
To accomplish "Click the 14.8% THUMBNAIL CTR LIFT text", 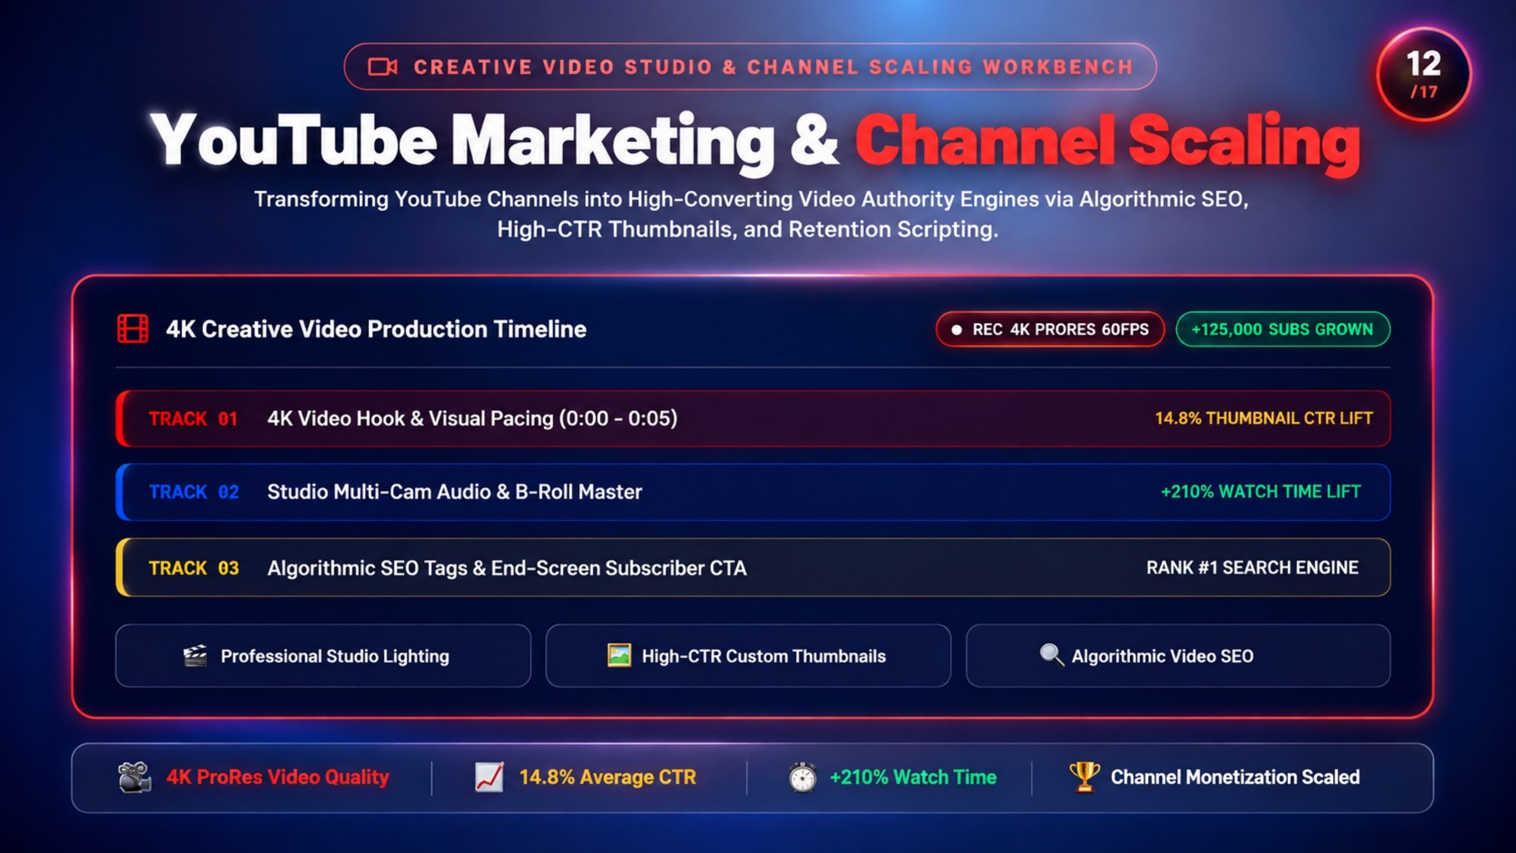I will coord(1263,419).
